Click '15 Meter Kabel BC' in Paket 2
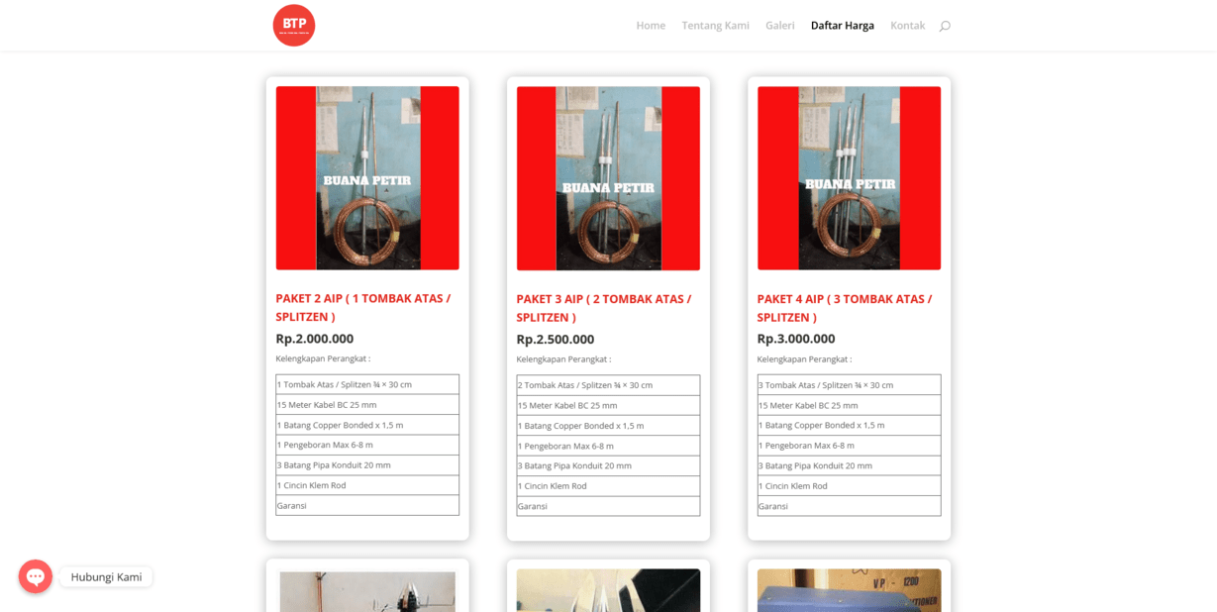 [x=367, y=405]
